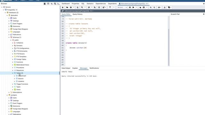Screen dimensions: 205x115
Task: Select the Trigger Functions tree item
Action: click(x=22, y=84)
